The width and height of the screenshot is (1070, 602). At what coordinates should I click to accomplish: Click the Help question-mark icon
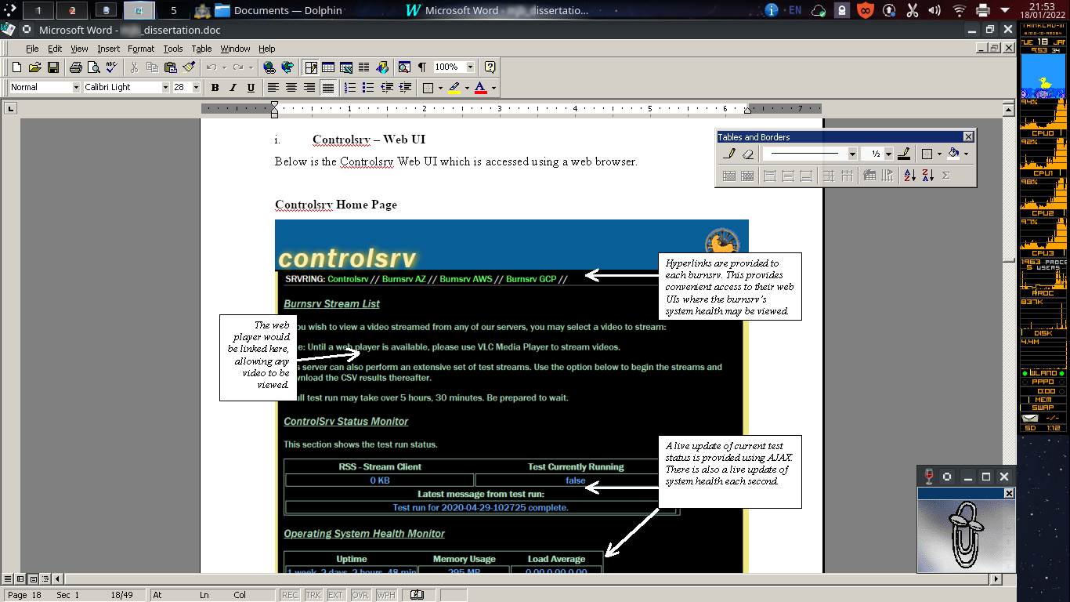point(490,67)
